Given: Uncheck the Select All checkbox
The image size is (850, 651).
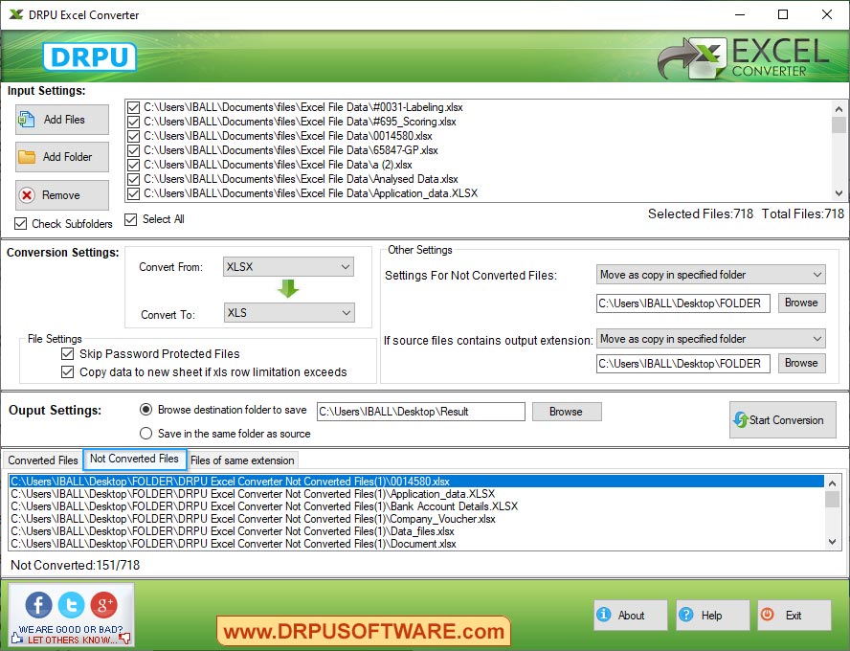Looking at the screenshot, I should click(x=131, y=219).
